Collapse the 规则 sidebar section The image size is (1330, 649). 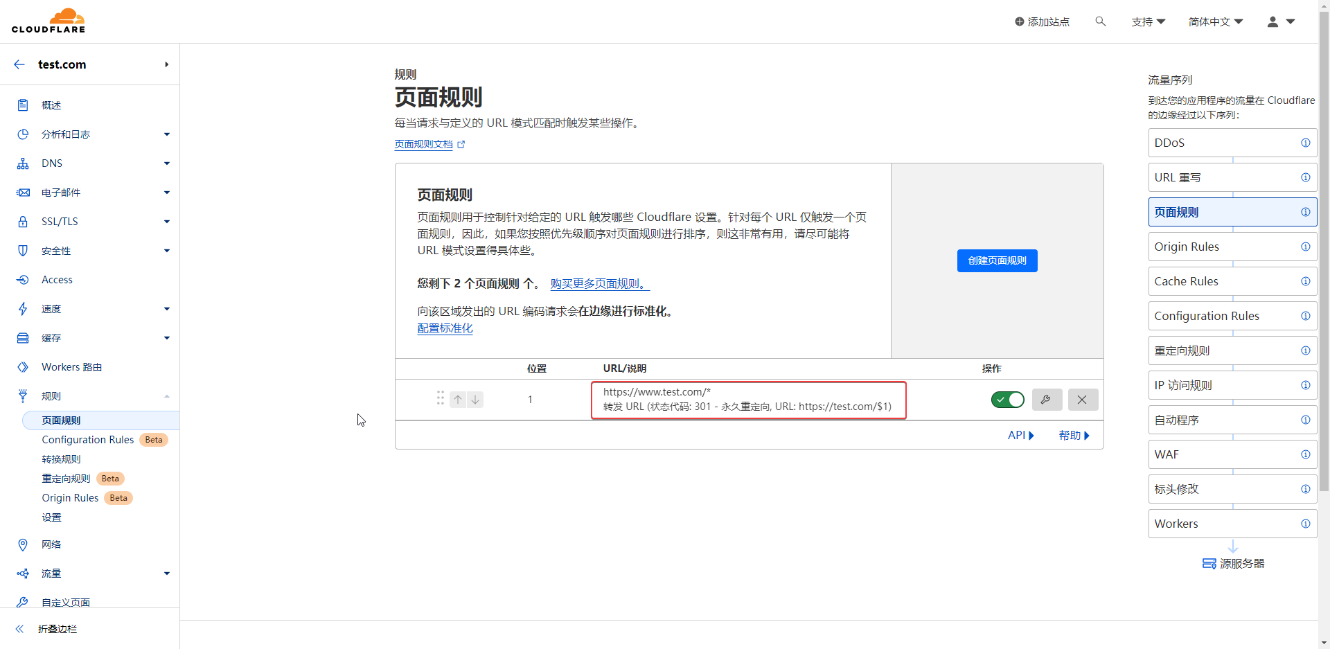pos(166,396)
